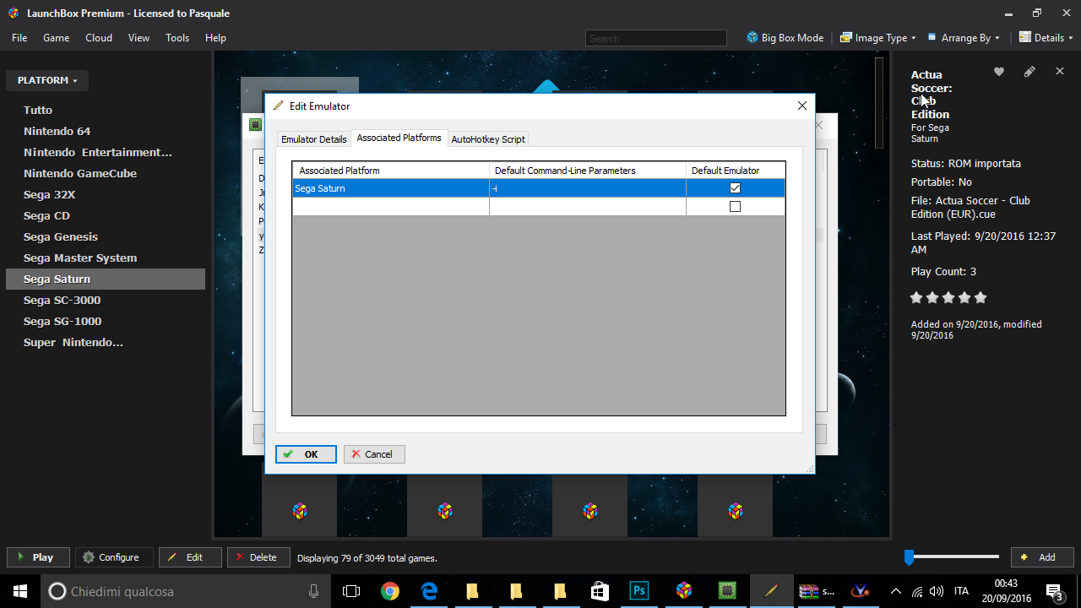Click LaunchBox cube icon in taskbar
Screen dimensions: 1081x608
(x=684, y=591)
